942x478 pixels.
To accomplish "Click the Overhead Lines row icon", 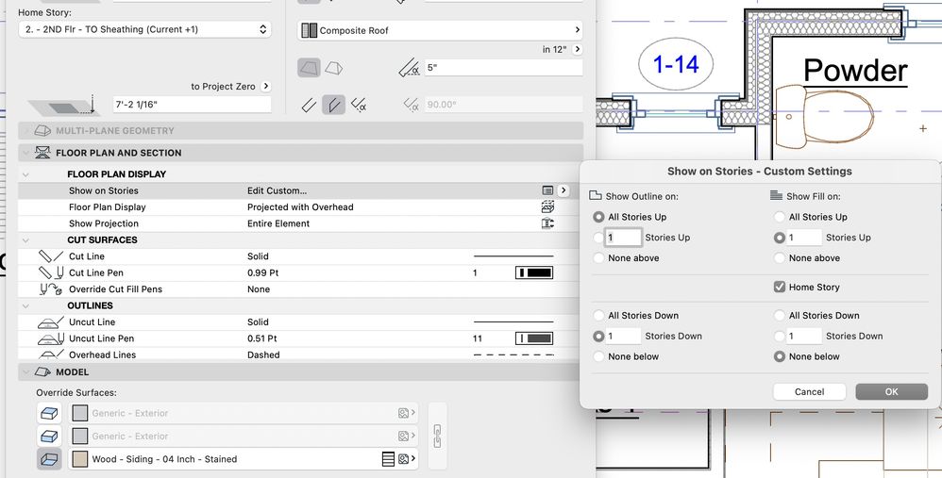I will click(50, 354).
